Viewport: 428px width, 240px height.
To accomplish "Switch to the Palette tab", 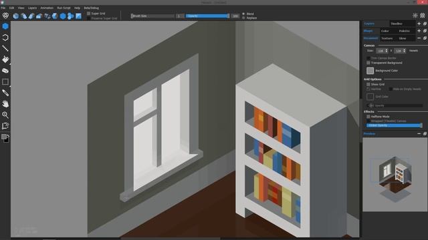I will coord(404,31).
